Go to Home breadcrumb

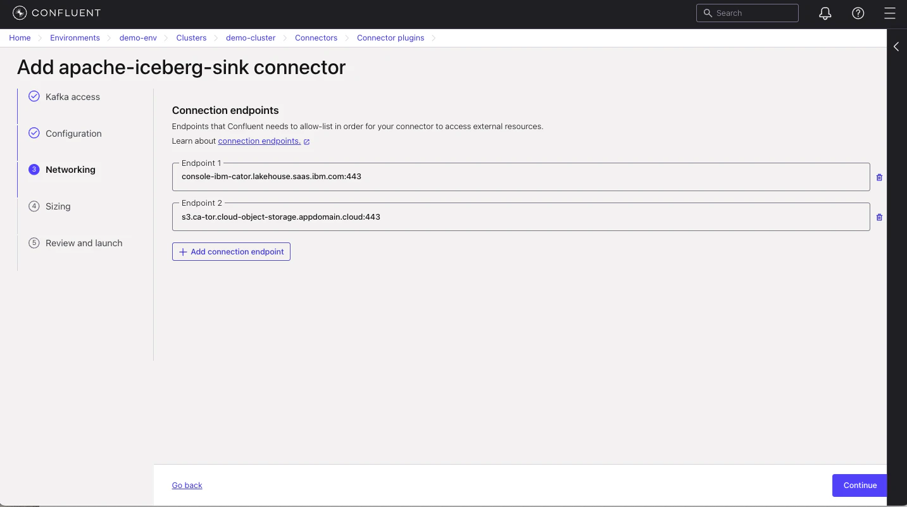tap(20, 38)
